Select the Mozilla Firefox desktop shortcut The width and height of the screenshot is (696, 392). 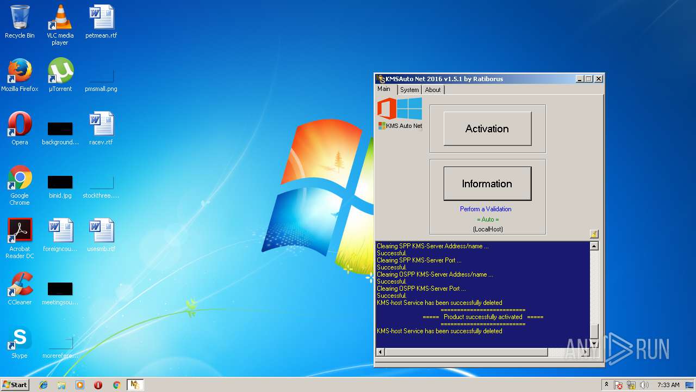[x=20, y=75]
